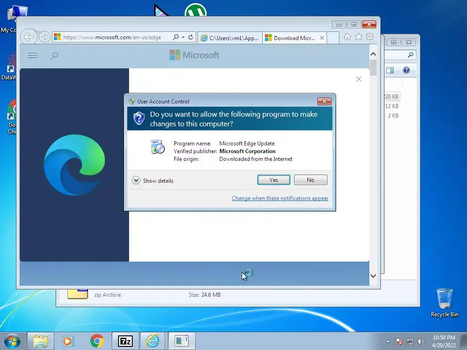Go forward in Internet Explorer

point(44,37)
